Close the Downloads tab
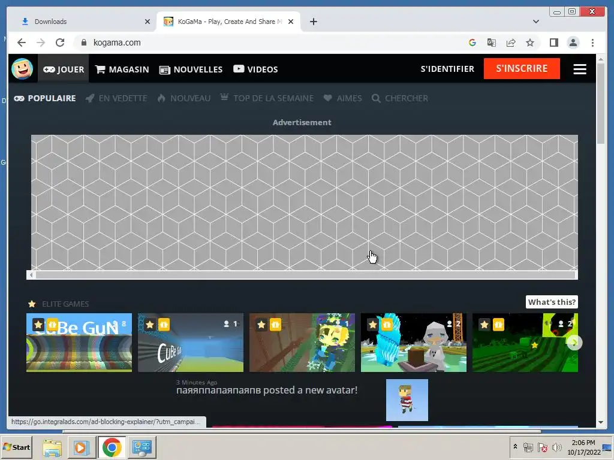Screen dimensions: 614x460 148,22
